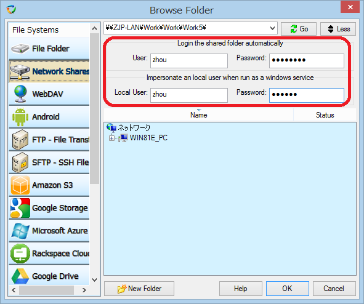Edit the network path text box
364x304 pixels.
186,28
